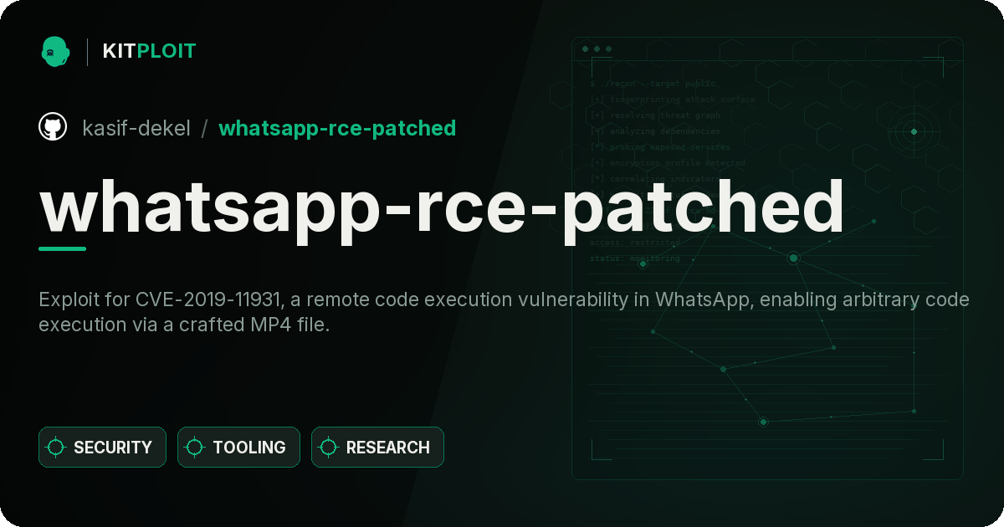Click the TOOLING tag

pos(238,447)
